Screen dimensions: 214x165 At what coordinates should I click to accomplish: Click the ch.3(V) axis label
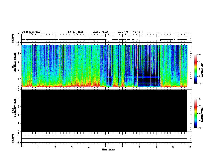13,138
